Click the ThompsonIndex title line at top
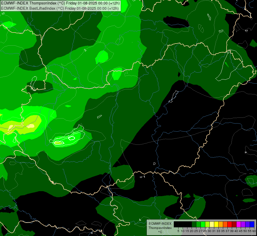The width and height of the screenshot is (257, 236). (60, 3)
